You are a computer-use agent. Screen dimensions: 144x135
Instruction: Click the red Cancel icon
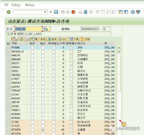pos(73,12)
